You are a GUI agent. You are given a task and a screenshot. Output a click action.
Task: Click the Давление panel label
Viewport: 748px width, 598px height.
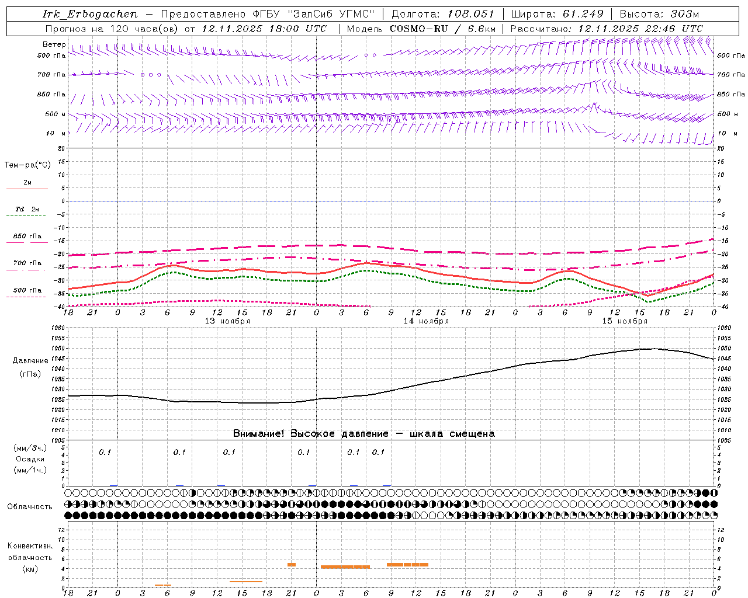[30, 361]
